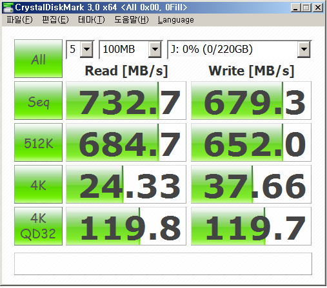
Task: Run all benchmarks with All button
Action: [38, 59]
